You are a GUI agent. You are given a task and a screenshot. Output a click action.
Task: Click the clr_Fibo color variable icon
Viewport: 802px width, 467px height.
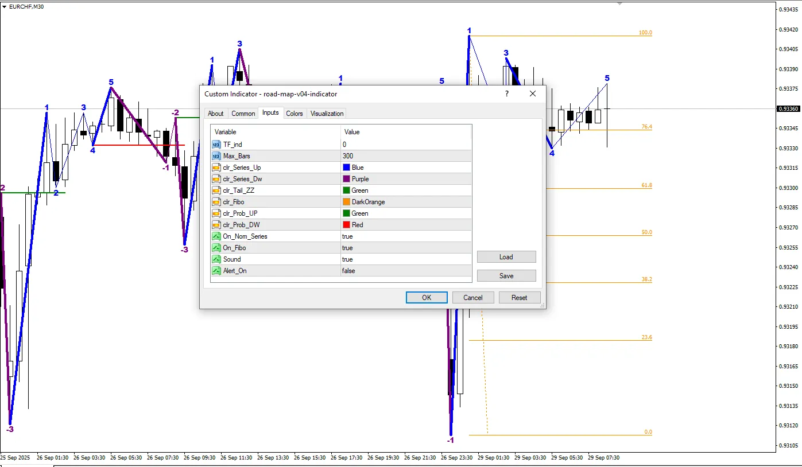click(x=216, y=202)
